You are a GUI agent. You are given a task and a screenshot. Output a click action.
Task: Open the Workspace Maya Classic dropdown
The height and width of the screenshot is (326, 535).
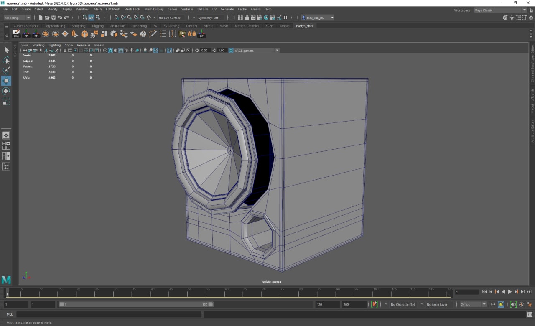pyautogui.click(x=500, y=10)
